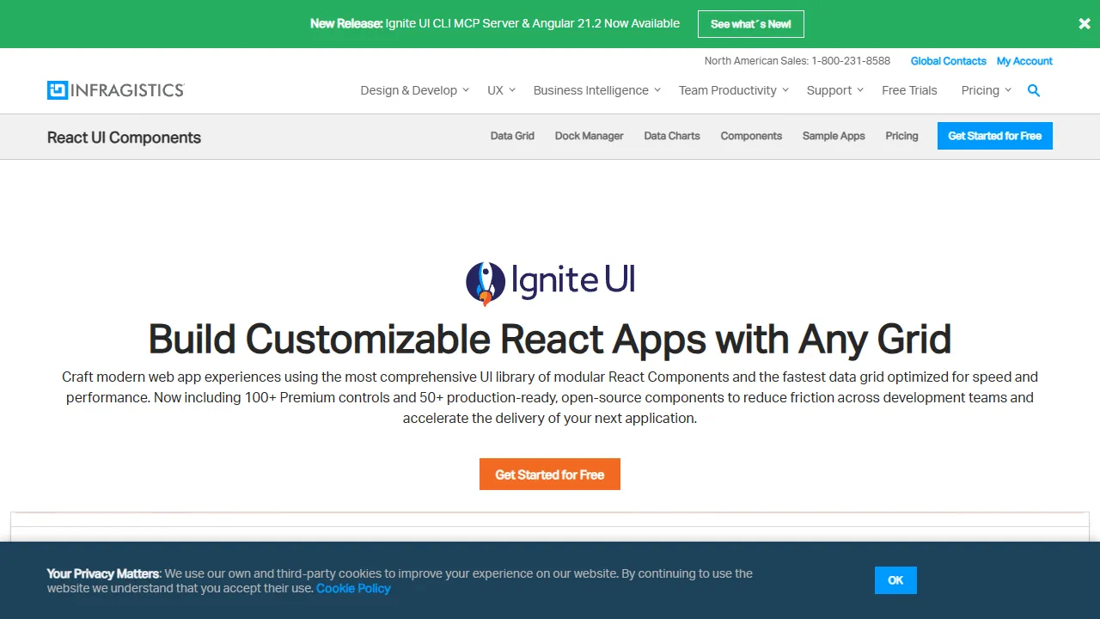Click the React UI Components title
The image size is (1100, 619).
click(124, 138)
